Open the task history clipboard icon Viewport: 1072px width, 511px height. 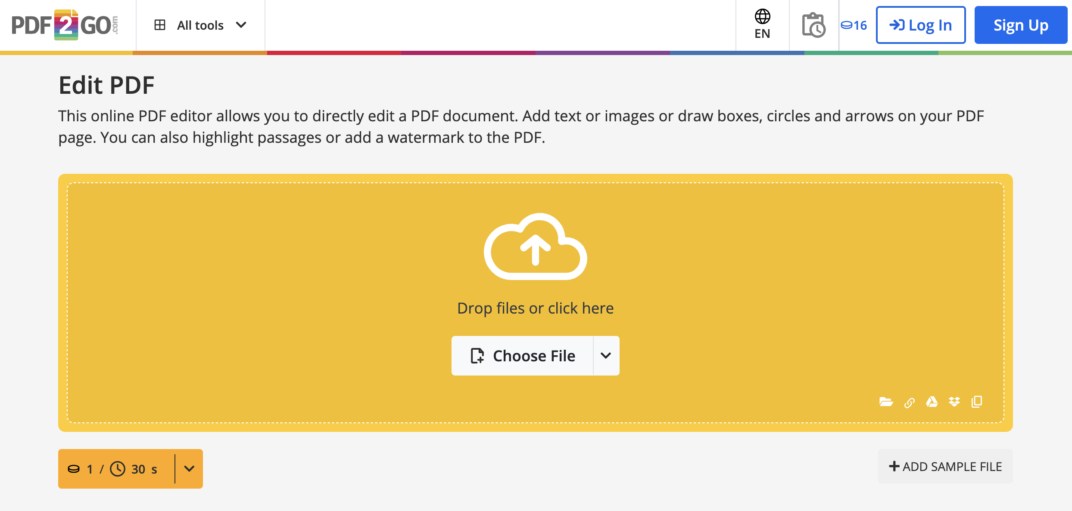[813, 25]
